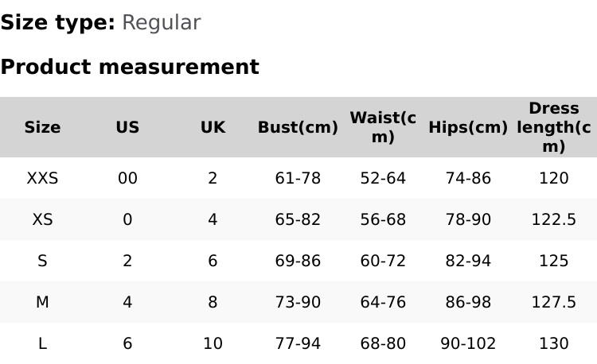Select the 90-102 hips measurement cell
The image size is (597, 364).
coord(468,343)
